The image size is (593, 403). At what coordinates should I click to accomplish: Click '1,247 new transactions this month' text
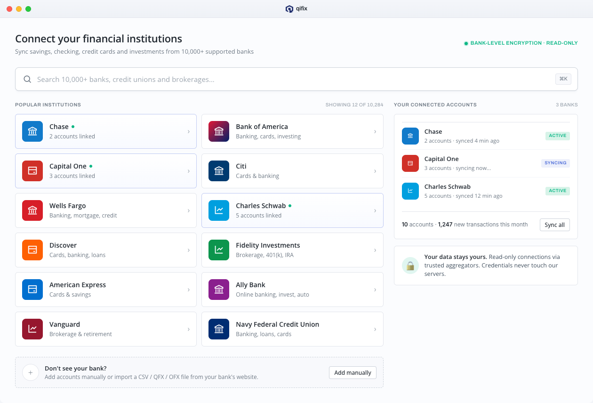[x=483, y=225]
